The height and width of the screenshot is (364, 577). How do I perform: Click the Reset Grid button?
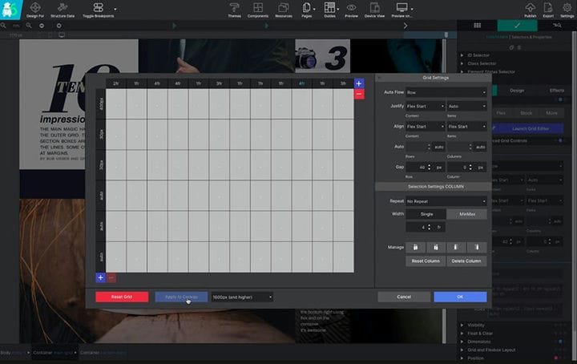(x=122, y=297)
